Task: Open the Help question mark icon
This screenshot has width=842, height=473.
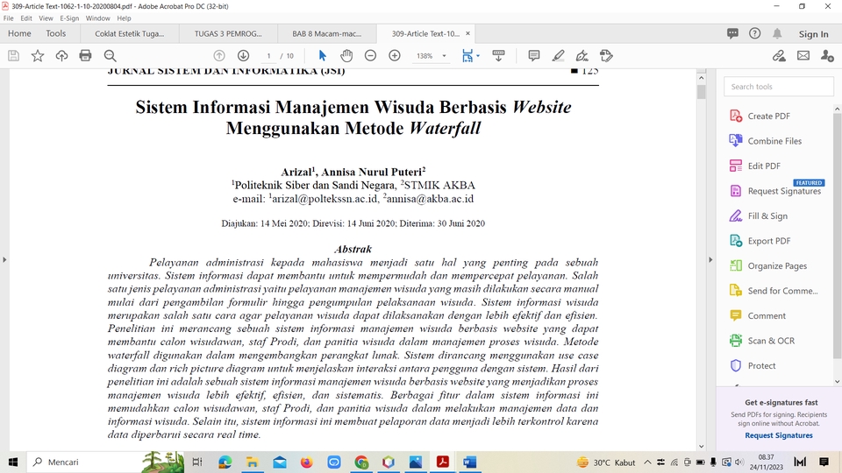Action: (x=754, y=34)
